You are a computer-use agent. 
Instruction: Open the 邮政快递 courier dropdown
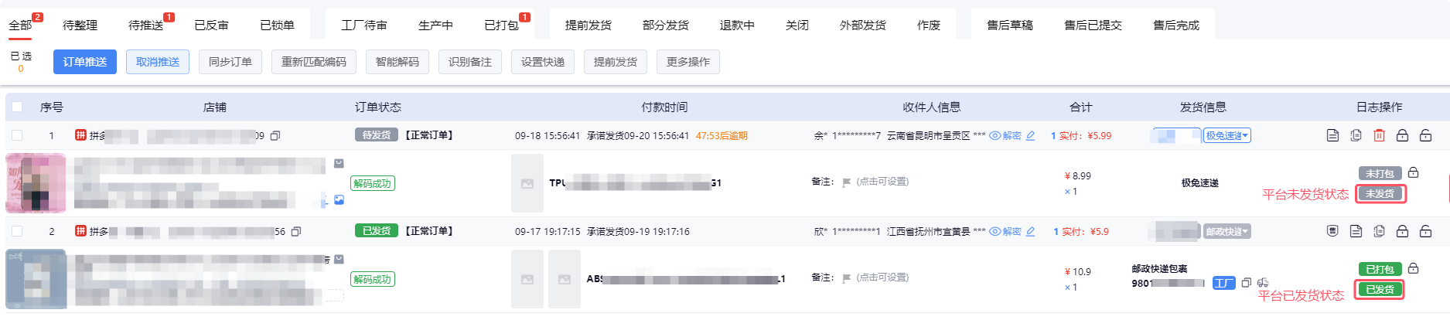1227,232
